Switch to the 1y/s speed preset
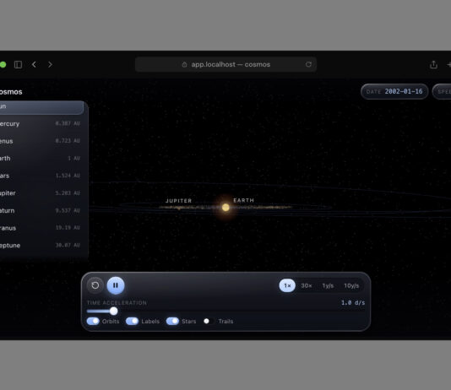Image resolution: width=451 pixels, height=390 pixels. (x=328, y=285)
